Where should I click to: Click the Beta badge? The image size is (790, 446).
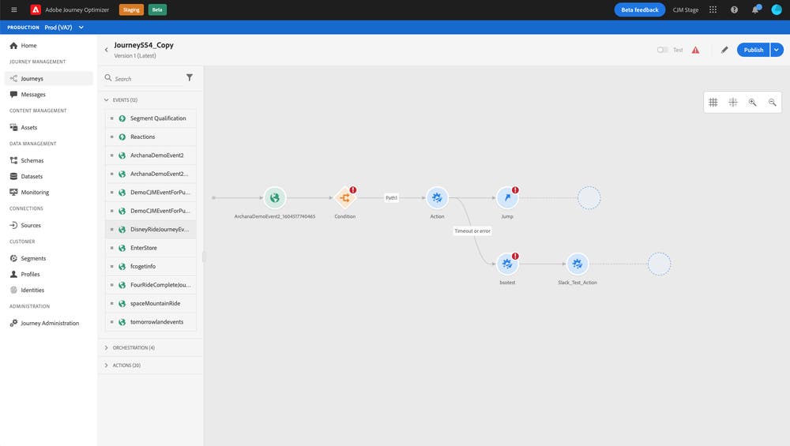(x=157, y=9)
